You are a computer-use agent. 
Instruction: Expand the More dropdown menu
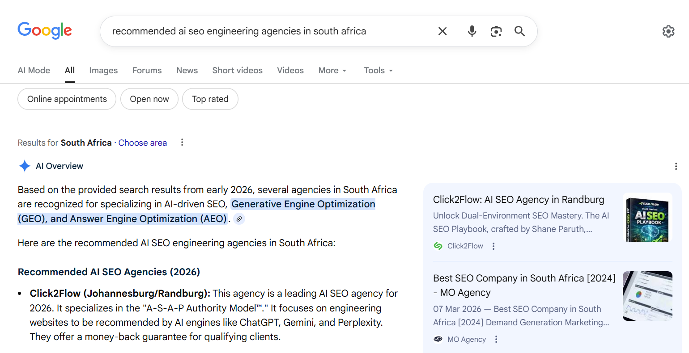pyautogui.click(x=332, y=71)
